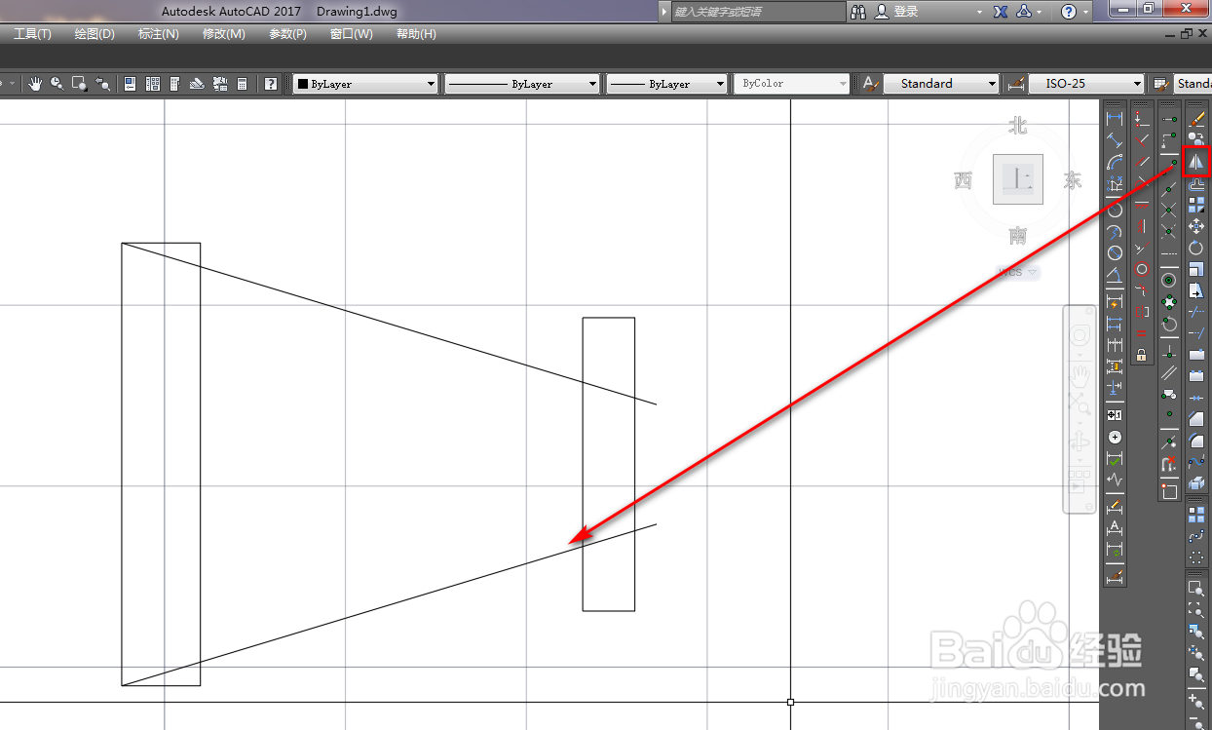
Task: Open the DesignCenter icon
Action: [x=152, y=84]
